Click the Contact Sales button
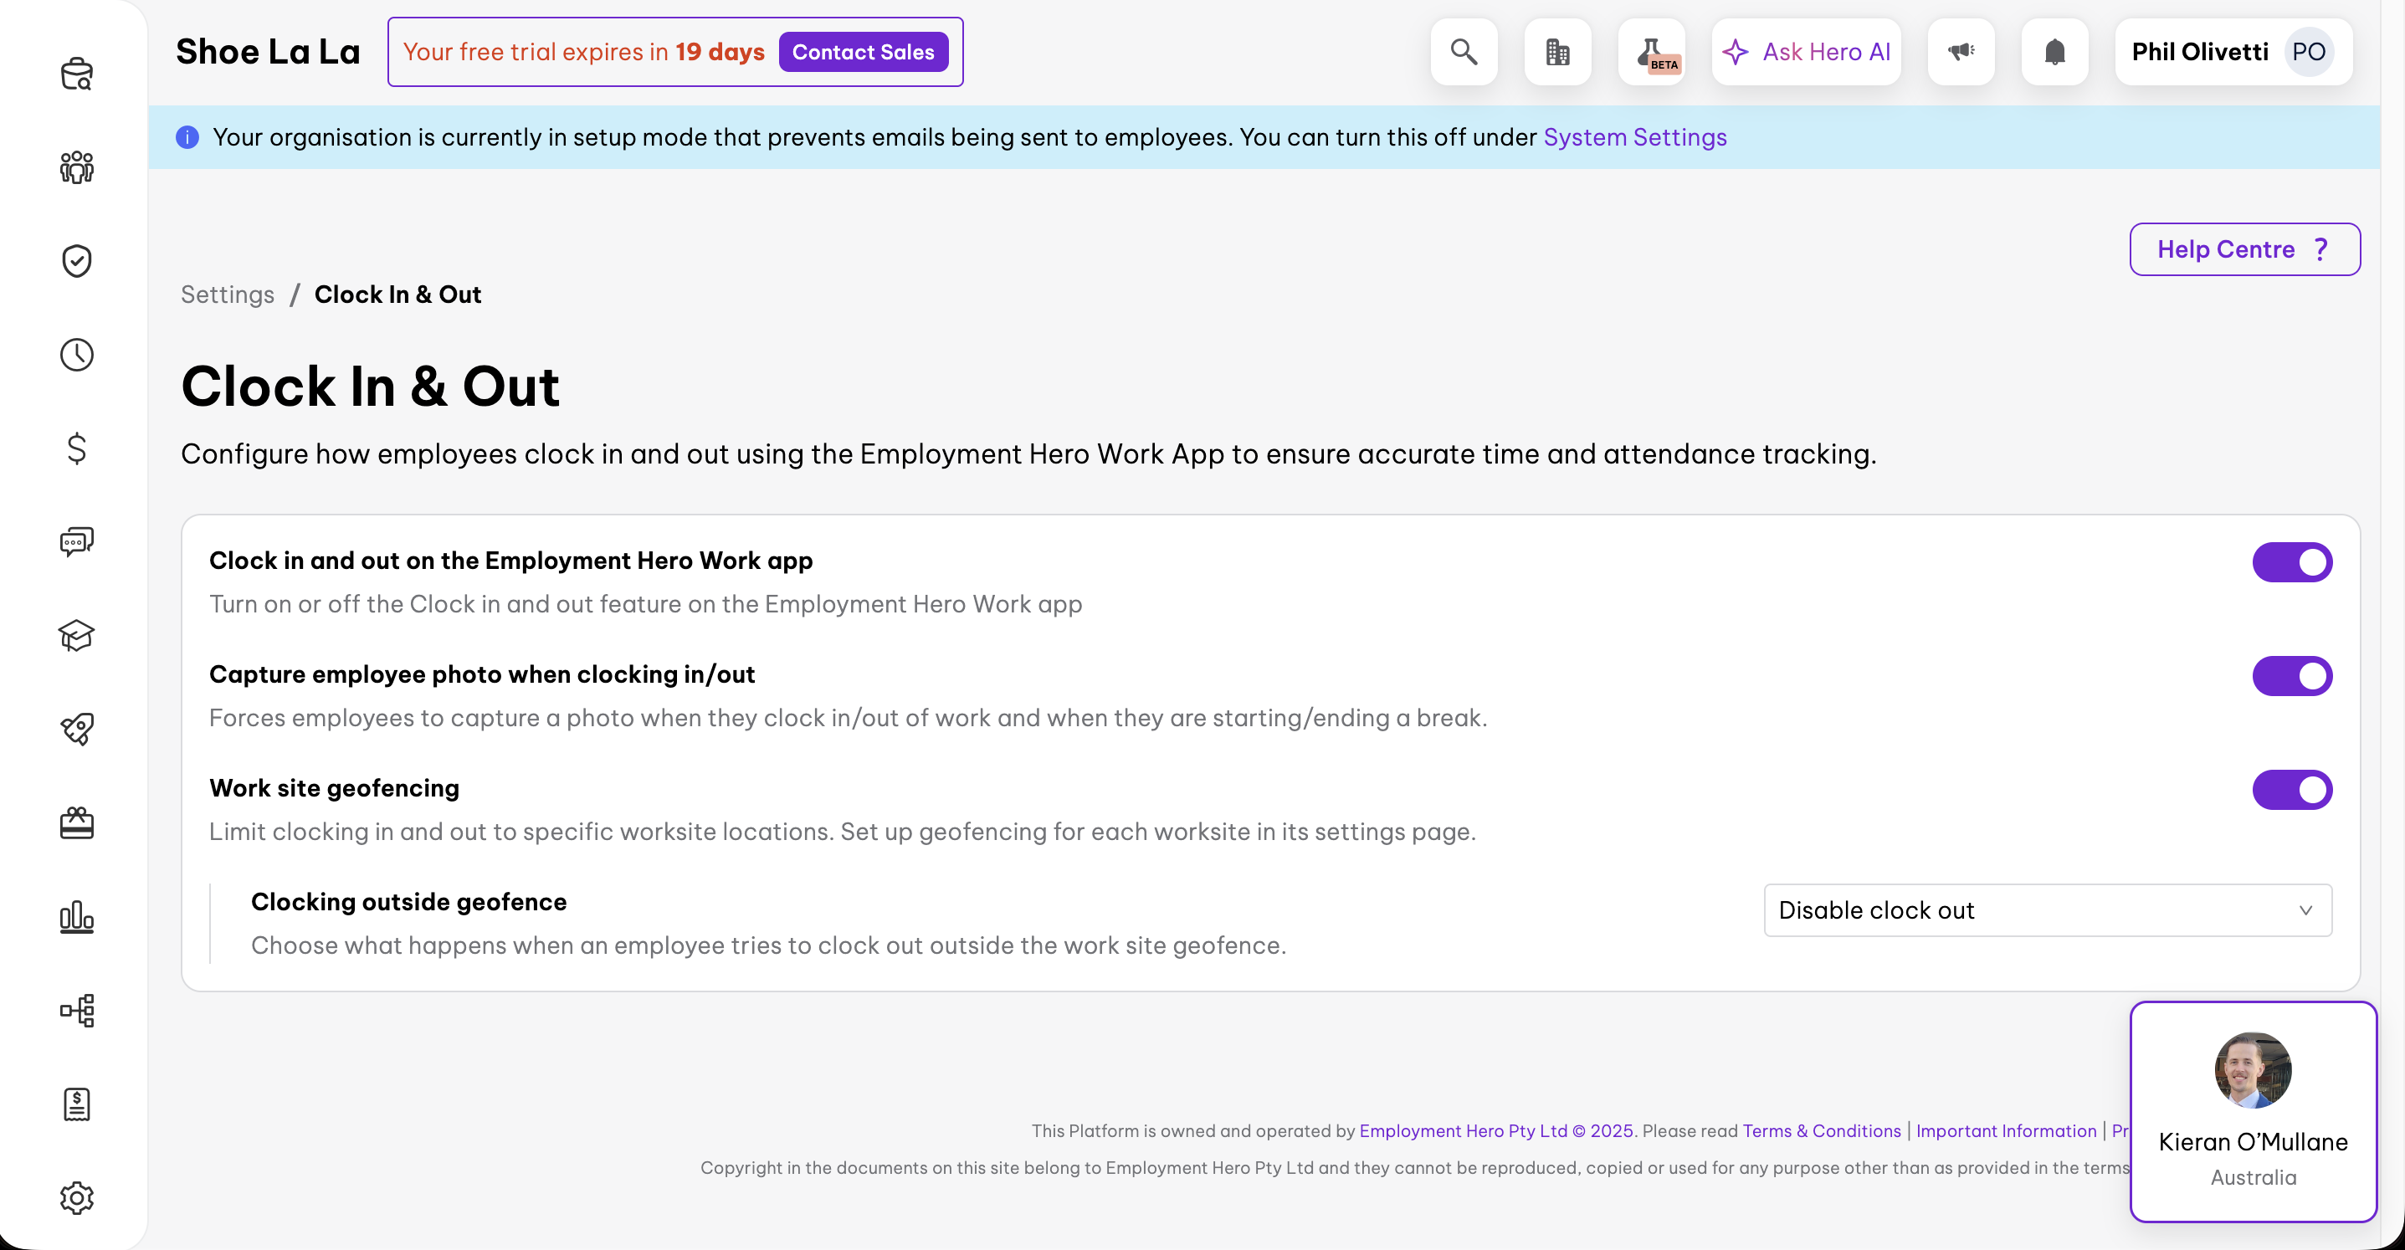 click(863, 51)
